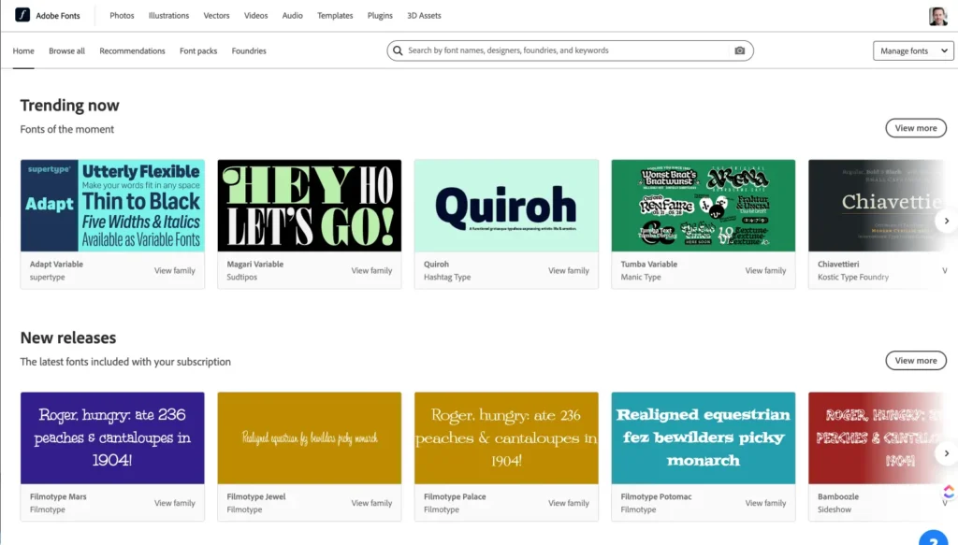Switch to the Browse all tab
The image size is (958, 545).
66,50
